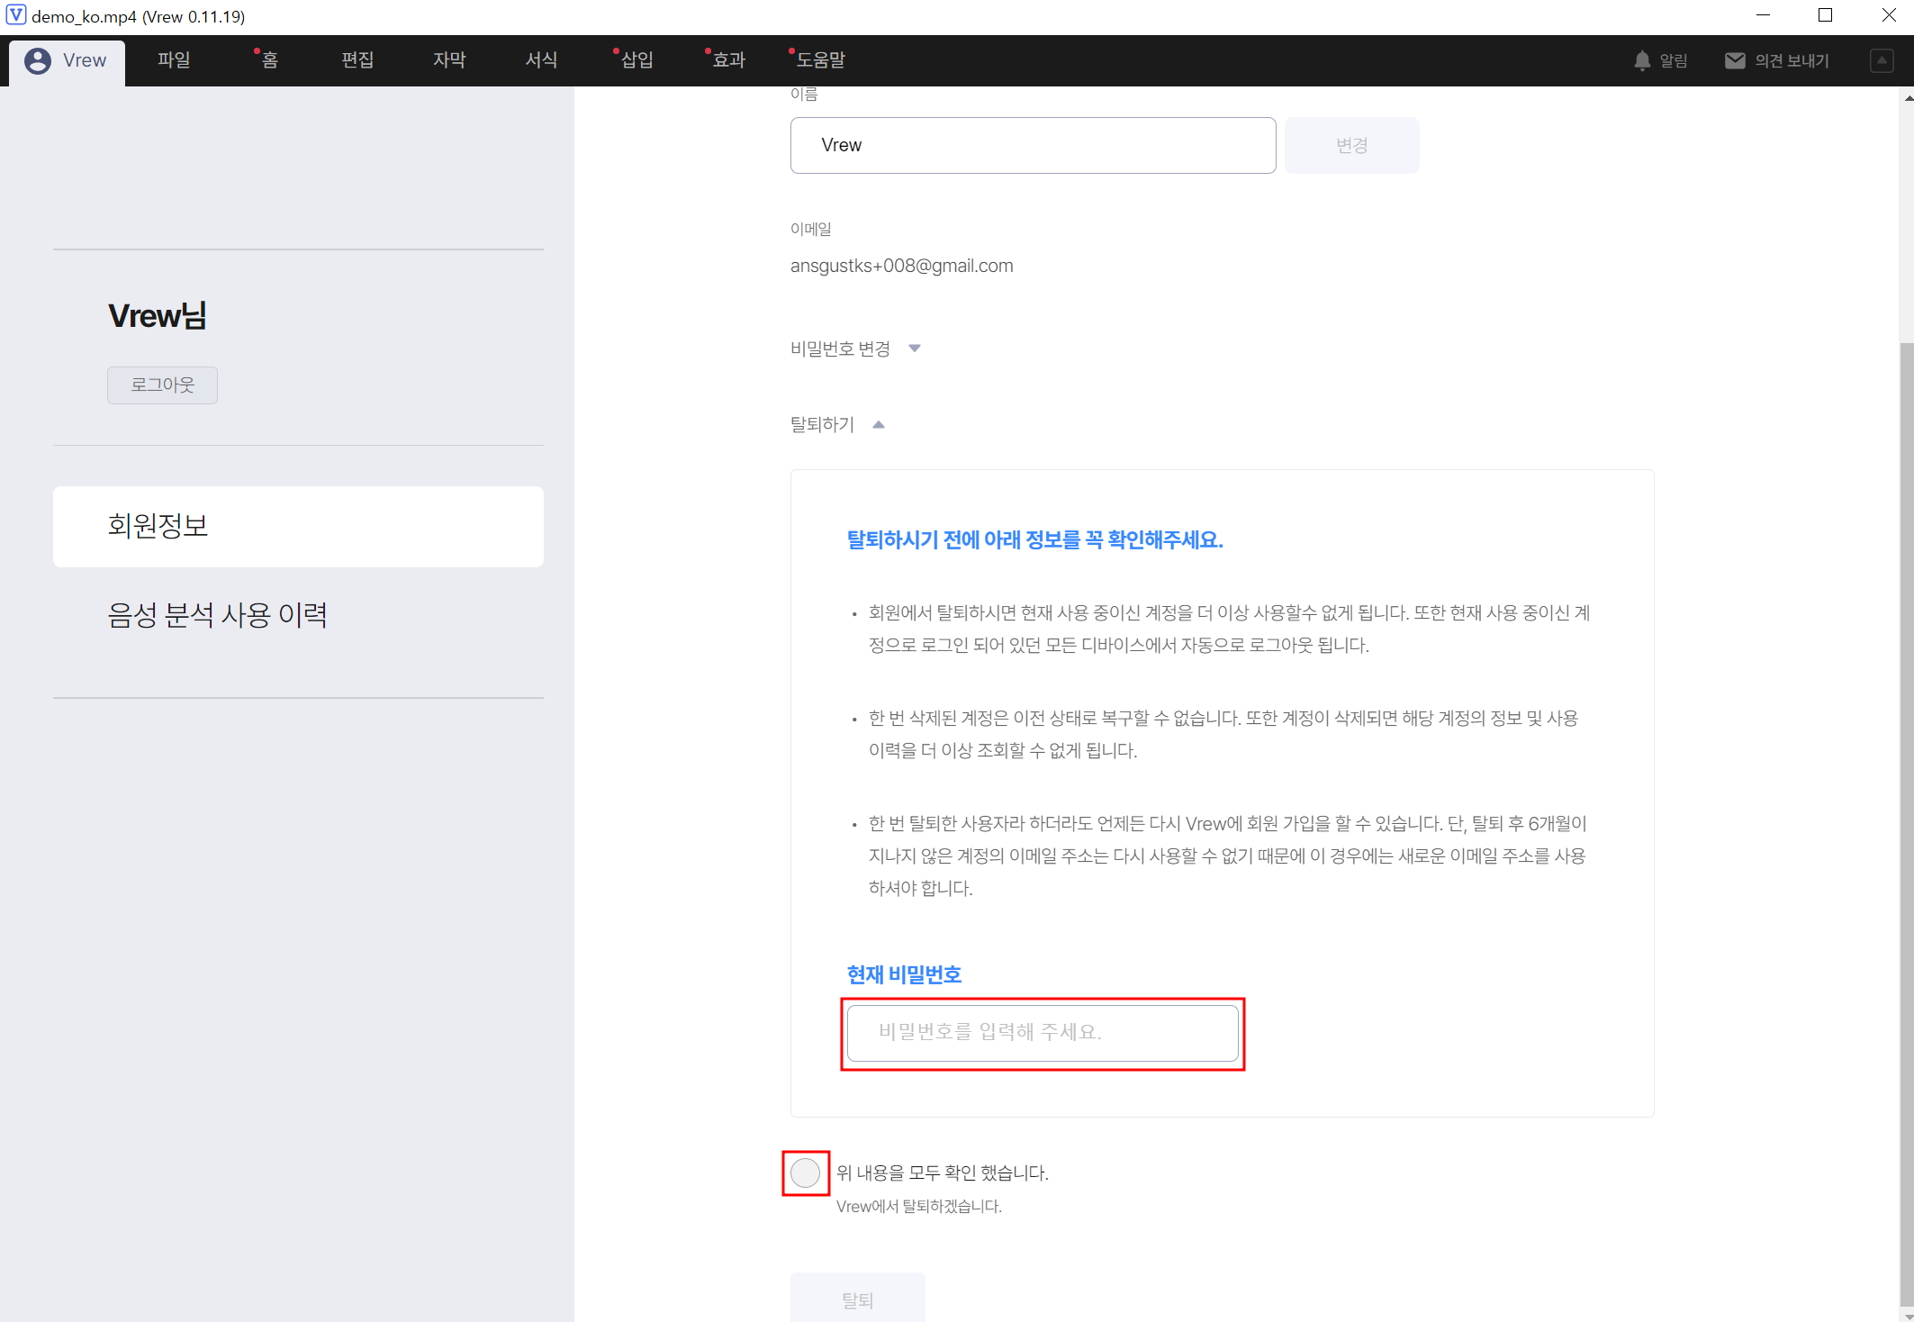Check the confirmation circle for withdrawal
Viewport: 1914px width, 1322px height.
click(x=805, y=1173)
